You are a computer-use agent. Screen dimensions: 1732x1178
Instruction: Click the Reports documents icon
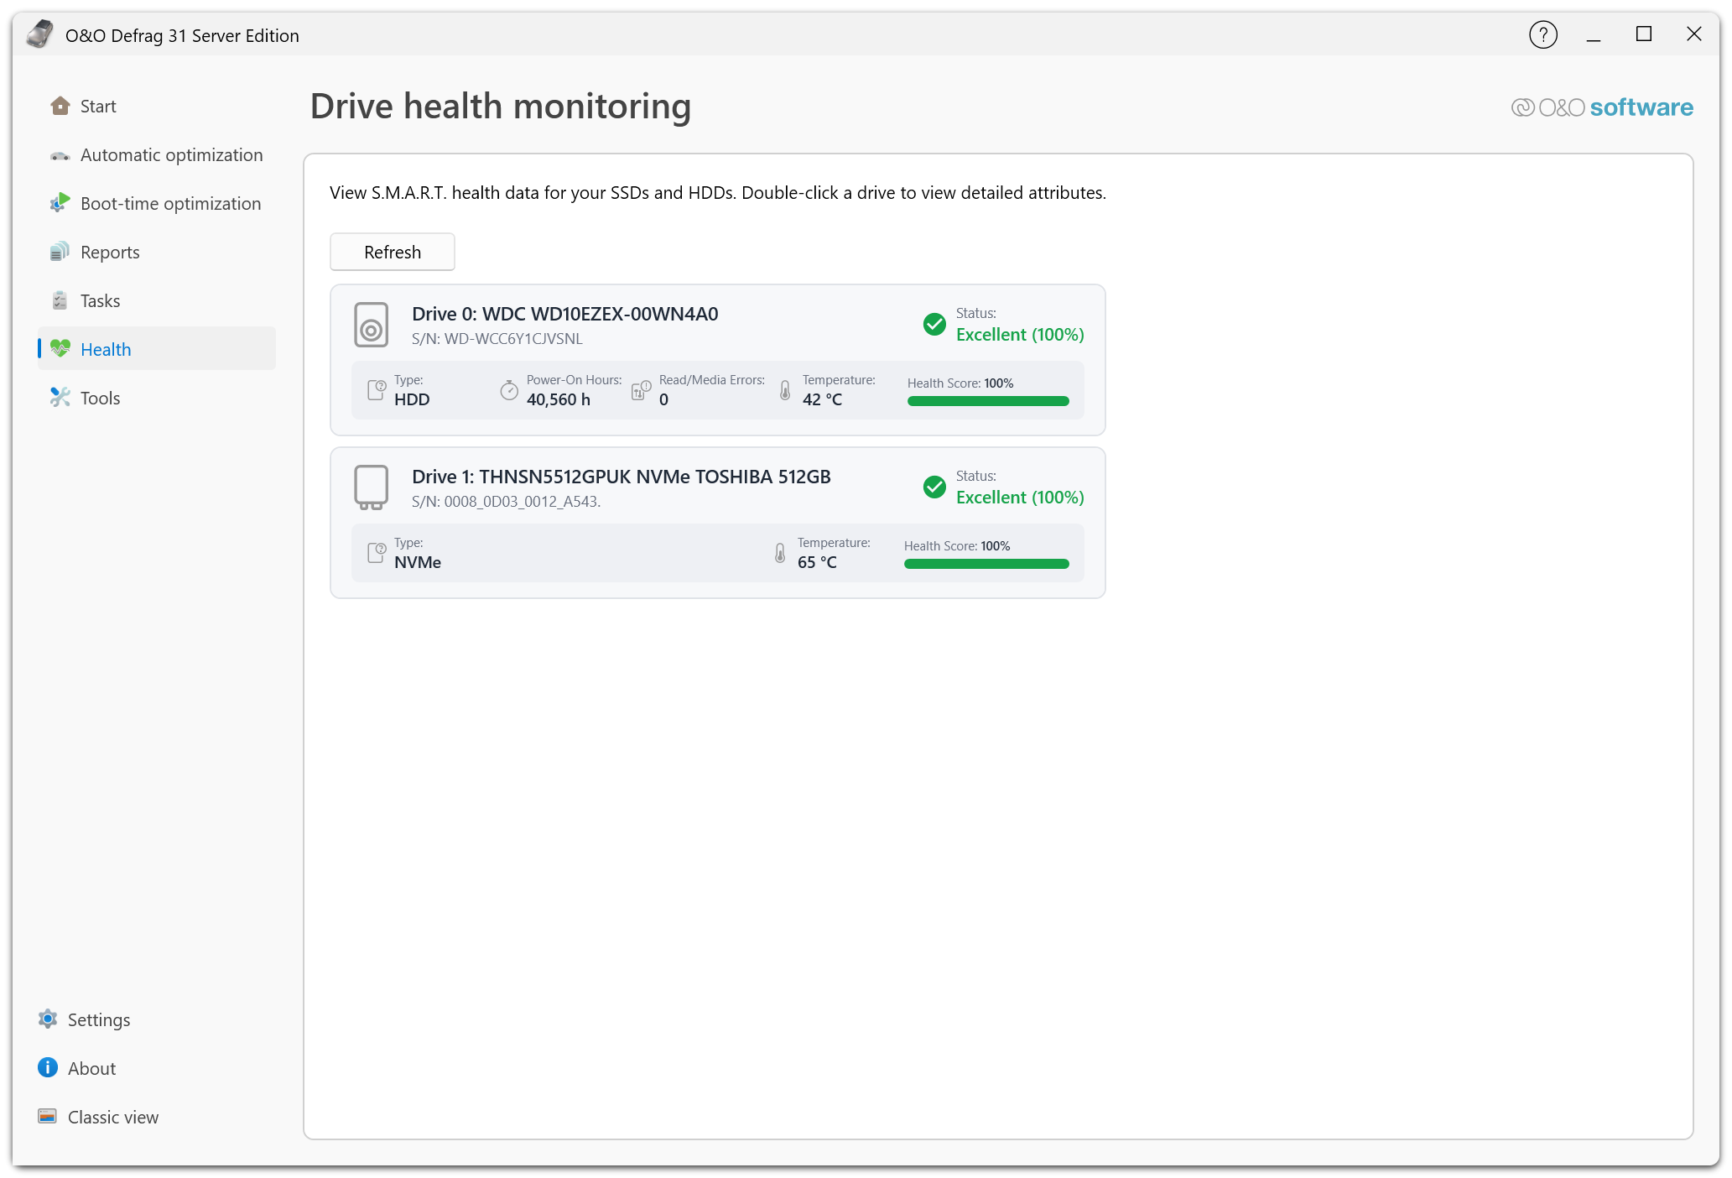60,252
